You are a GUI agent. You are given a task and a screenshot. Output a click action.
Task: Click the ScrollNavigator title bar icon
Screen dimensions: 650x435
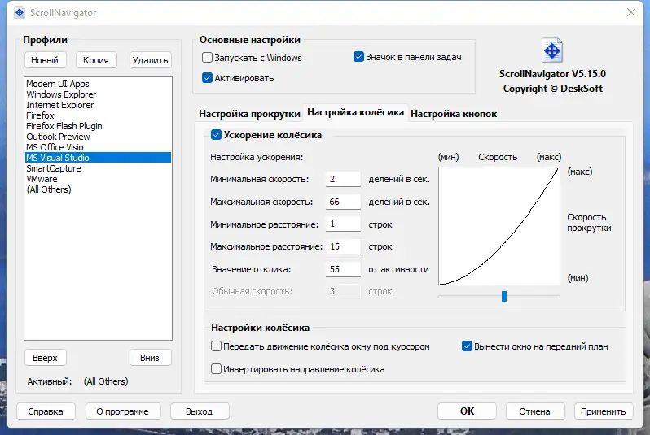pyautogui.click(x=20, y=13)
